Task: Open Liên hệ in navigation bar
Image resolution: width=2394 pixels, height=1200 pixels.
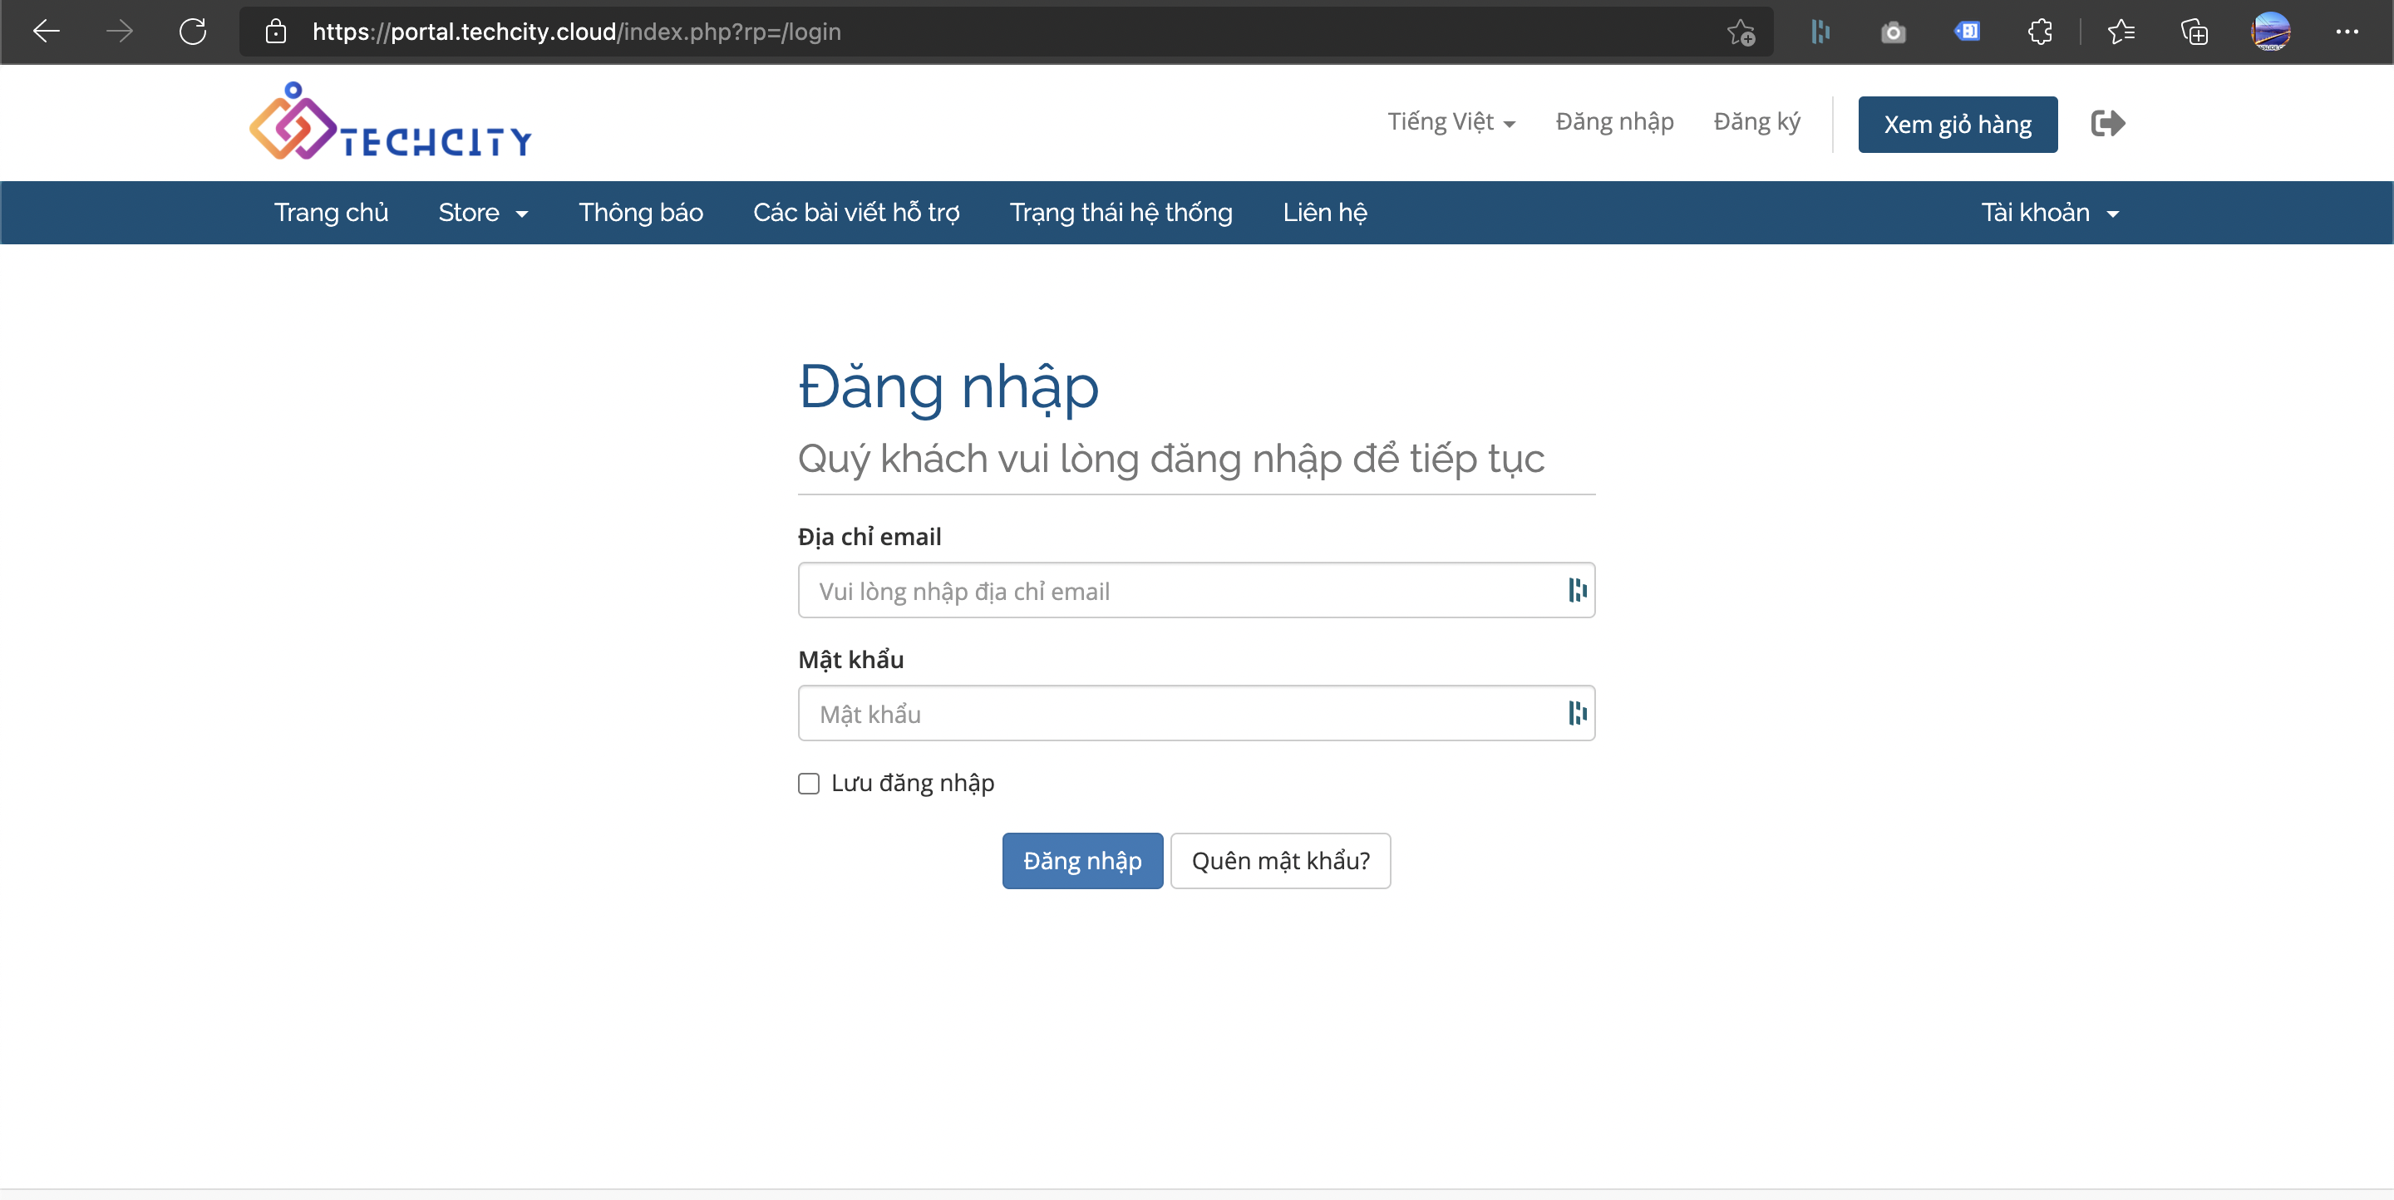Action: tap(1324, 213)
